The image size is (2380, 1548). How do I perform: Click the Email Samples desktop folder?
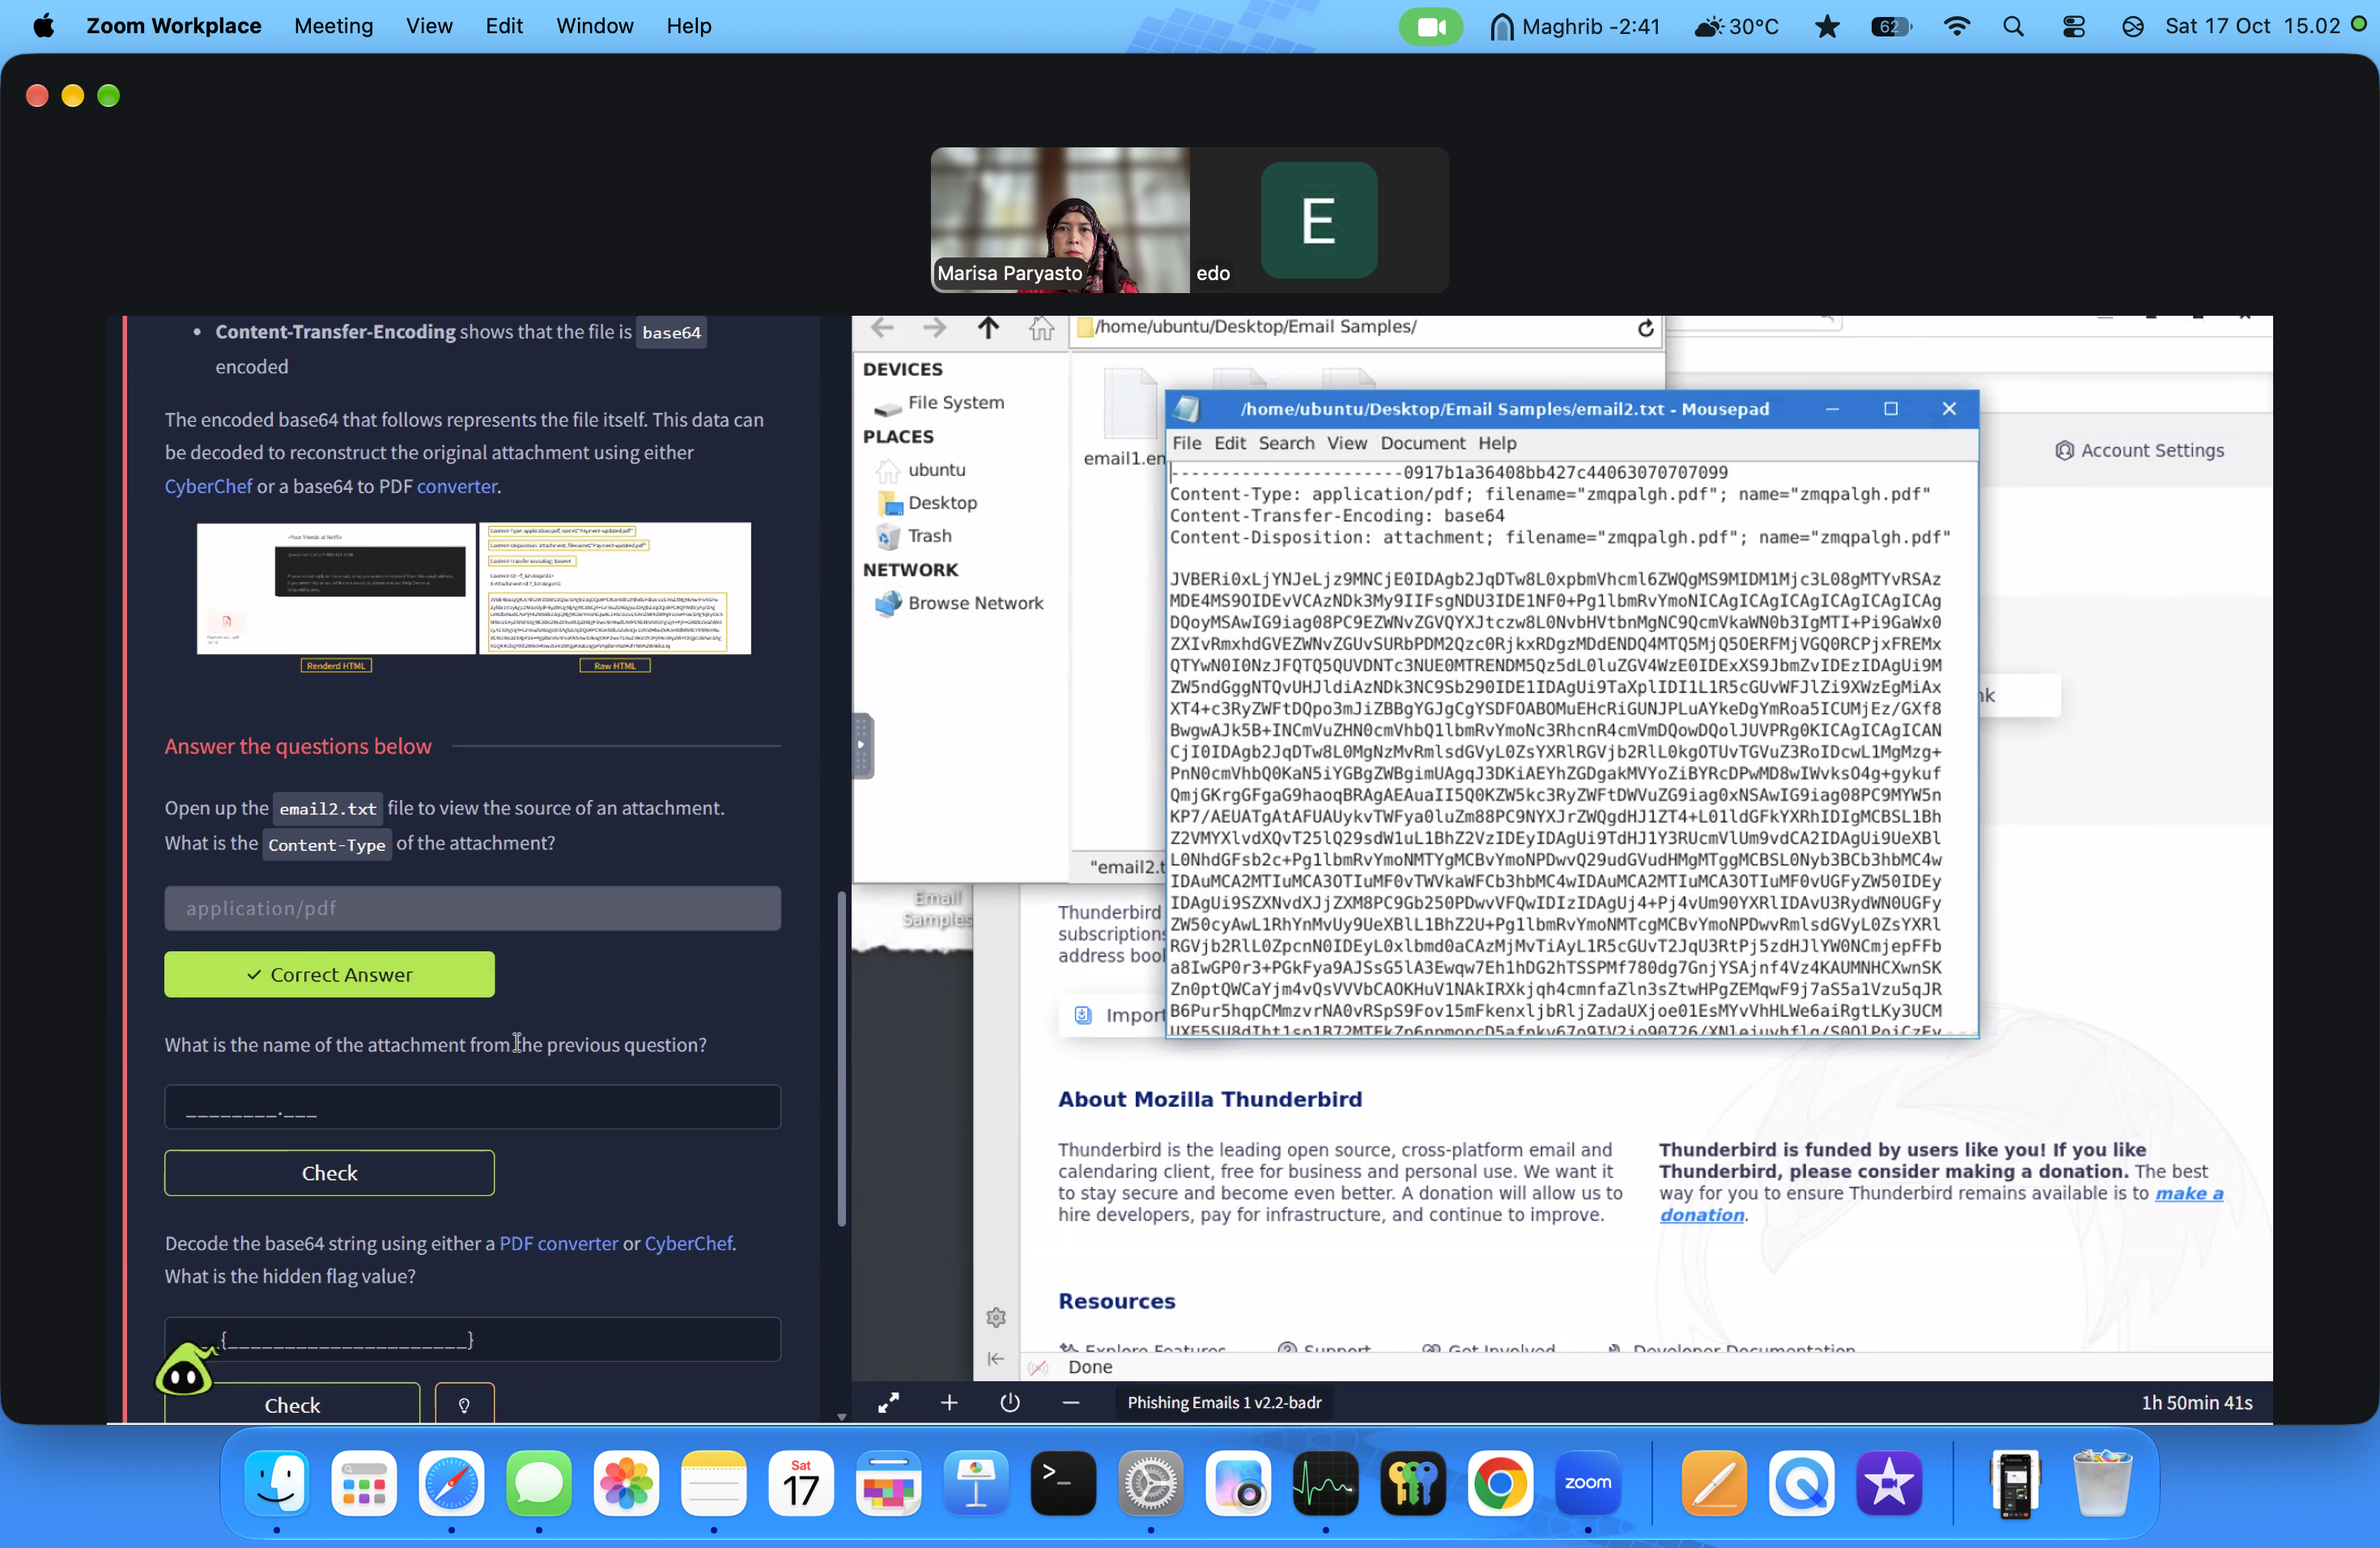coord(935,908)
